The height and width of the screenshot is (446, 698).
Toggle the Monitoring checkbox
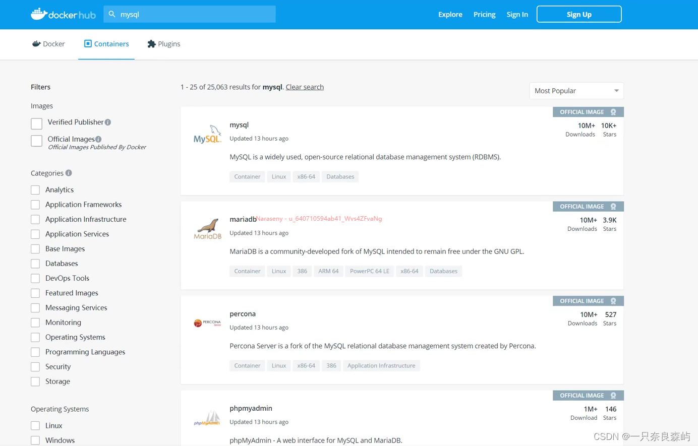coord(35,323)
